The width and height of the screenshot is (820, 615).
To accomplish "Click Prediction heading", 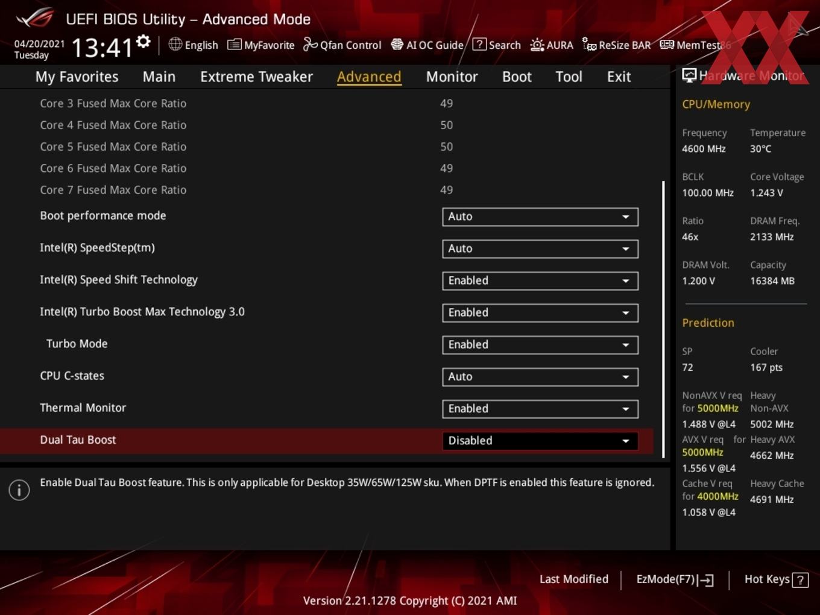I will point(708,323).
